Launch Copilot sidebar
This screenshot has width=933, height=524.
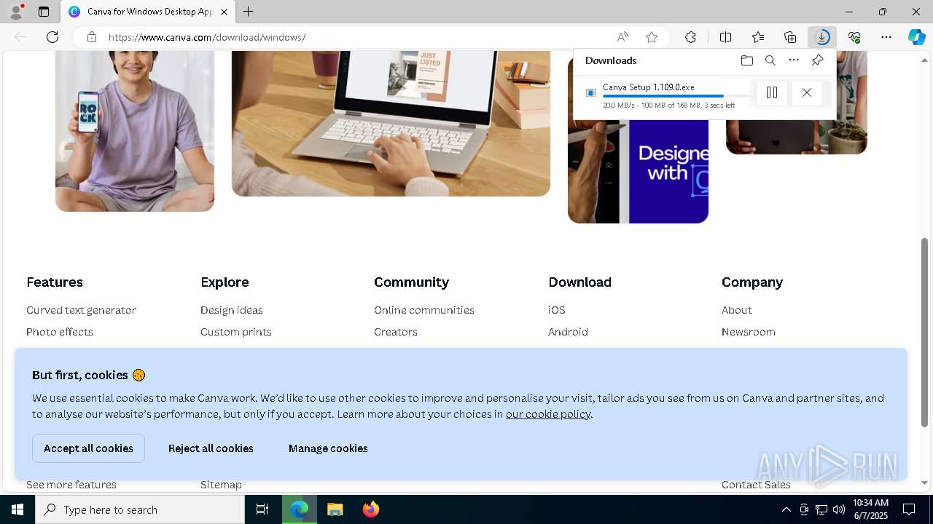pyautogui.click(x=917, y=37)
